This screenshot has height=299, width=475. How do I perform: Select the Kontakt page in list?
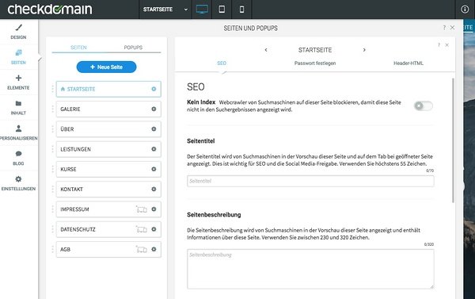108,189
